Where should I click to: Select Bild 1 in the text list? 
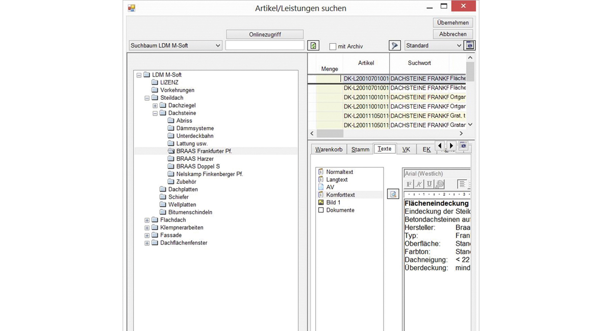pyautogui.click(x=333, y=202)
